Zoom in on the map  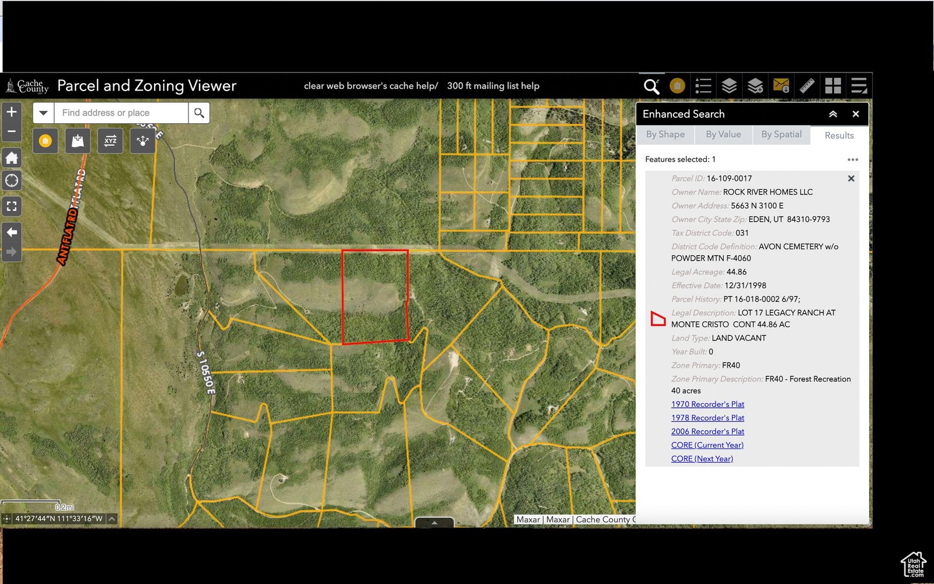point(12,112)
